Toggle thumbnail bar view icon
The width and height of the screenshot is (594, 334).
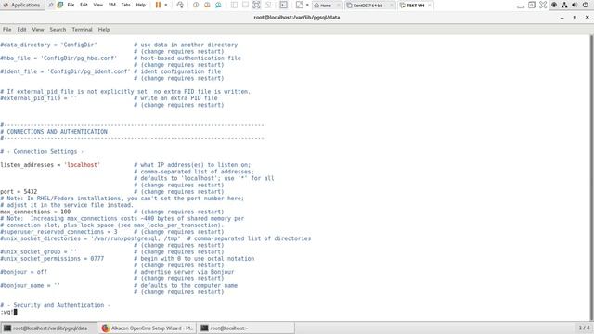point(245,5)
